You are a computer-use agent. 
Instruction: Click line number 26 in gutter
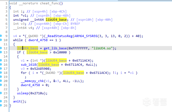(5, 105)
